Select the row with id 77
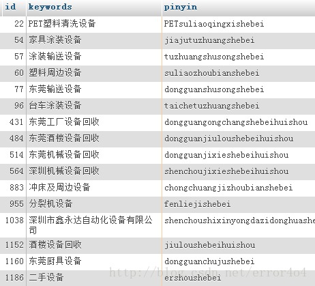315x286 pixels. (157, 89)
